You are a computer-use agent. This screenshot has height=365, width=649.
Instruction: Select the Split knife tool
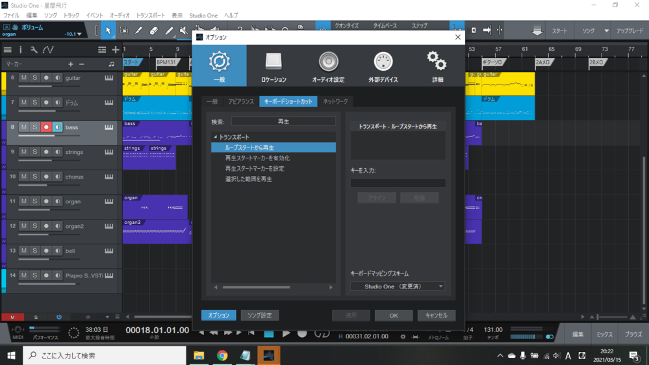pyautogui.click(x=138, y=31)
